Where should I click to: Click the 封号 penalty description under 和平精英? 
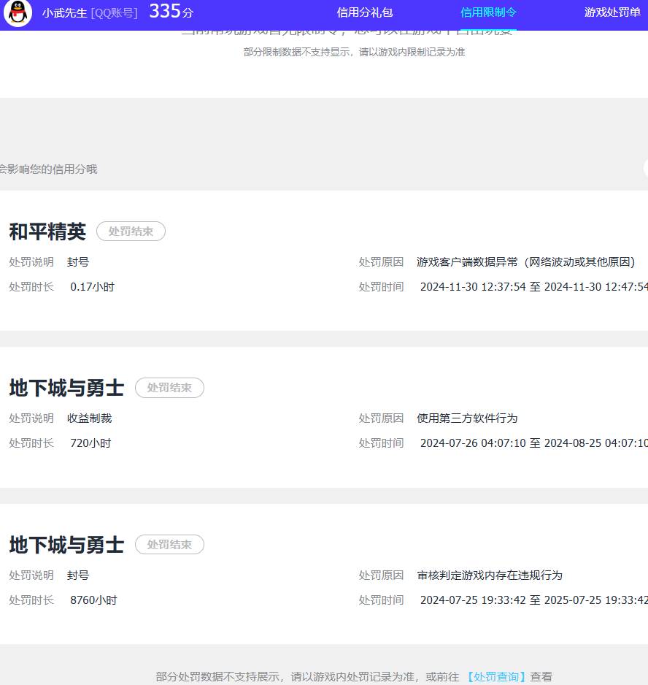pyautogui.click(x=77, y=261)
